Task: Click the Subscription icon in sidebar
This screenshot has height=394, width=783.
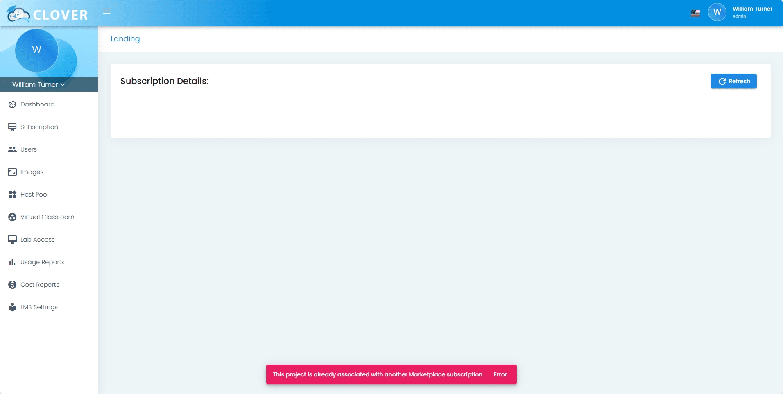Action: 12,127
